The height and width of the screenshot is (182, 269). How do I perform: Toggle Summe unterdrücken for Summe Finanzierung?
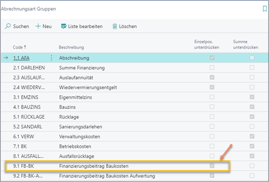(x=252, y=67)
